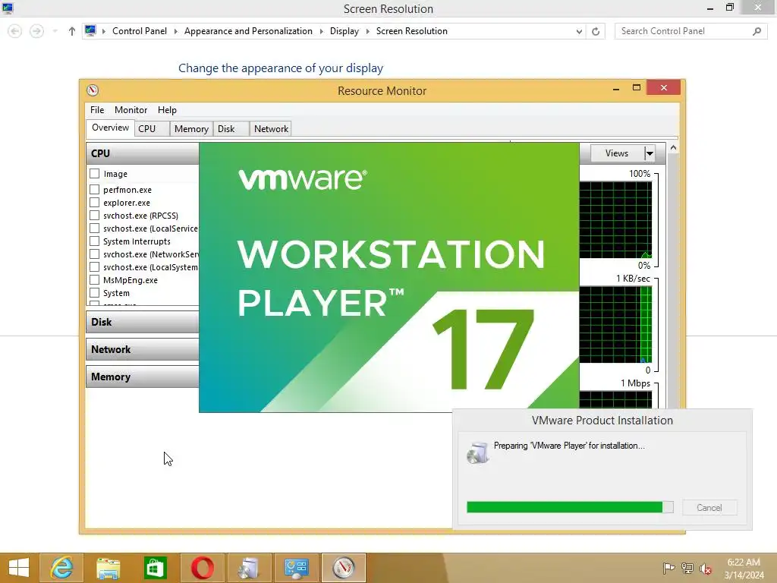Check the Image select-all checkbox
777x583 pixels.
coord(95,174)
